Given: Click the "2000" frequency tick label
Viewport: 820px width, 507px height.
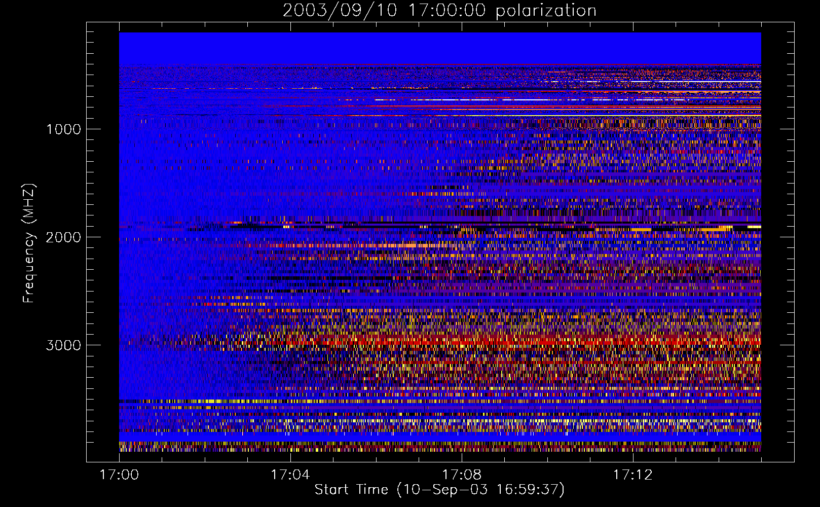Looking at the screenshot, I should 63,237.
